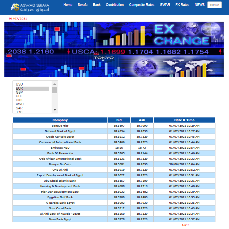229x229 pixels.
Task: Click the Date & Time column header
Action: pos(184,120)
